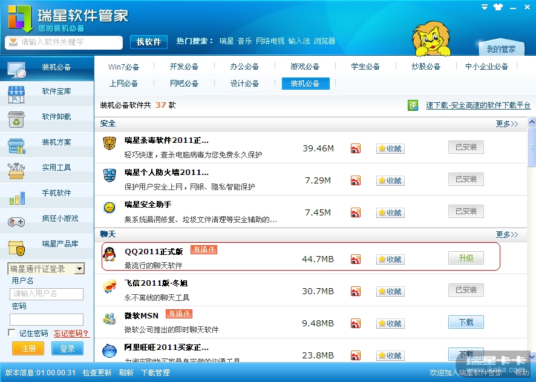
Task: Switch to the 办公必备 tab
Action: tap(244, 67)
